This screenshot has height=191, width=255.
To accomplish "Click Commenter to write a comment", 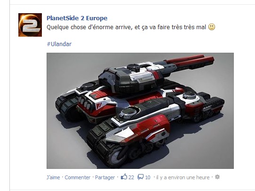I will tap(78, 177).
